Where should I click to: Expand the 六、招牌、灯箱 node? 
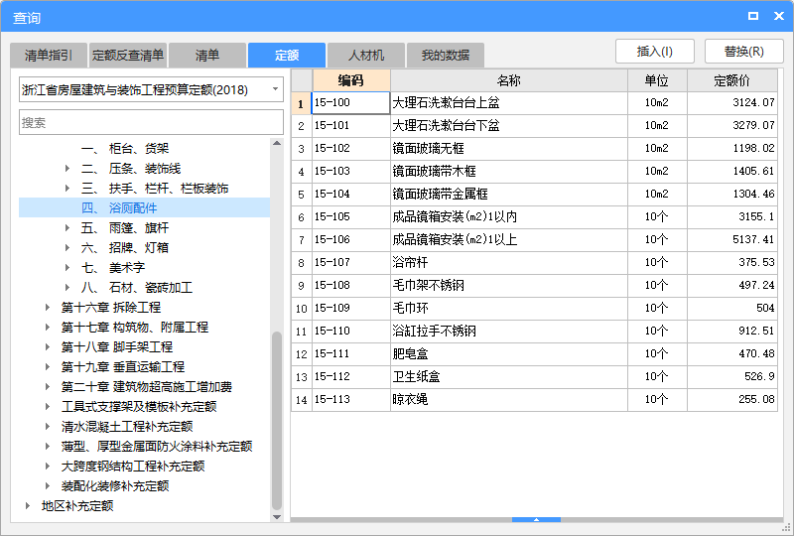(67, 248)
